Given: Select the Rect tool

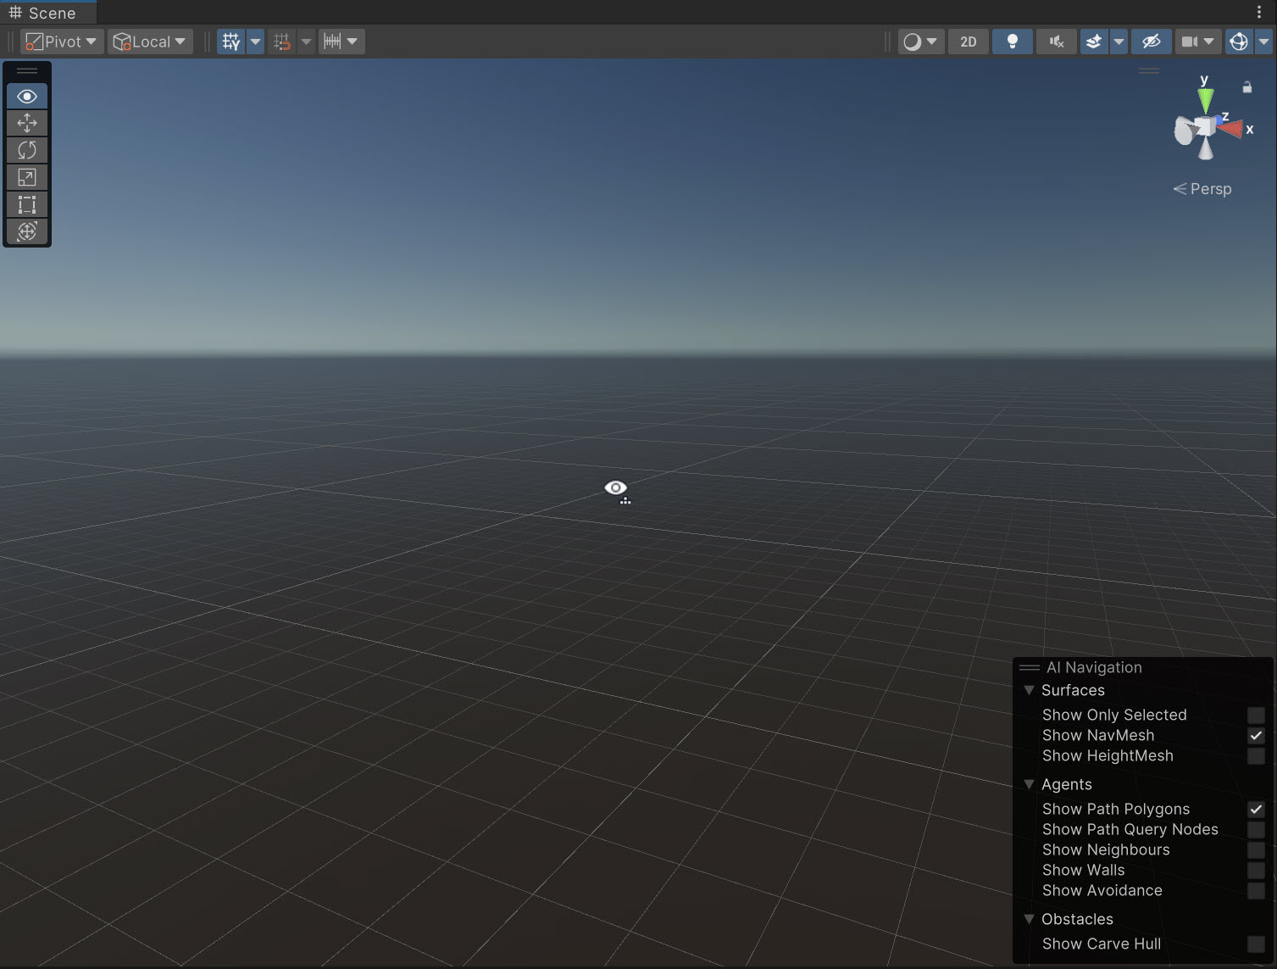Looking at the screenshot, I should click(x=27, y=204).
